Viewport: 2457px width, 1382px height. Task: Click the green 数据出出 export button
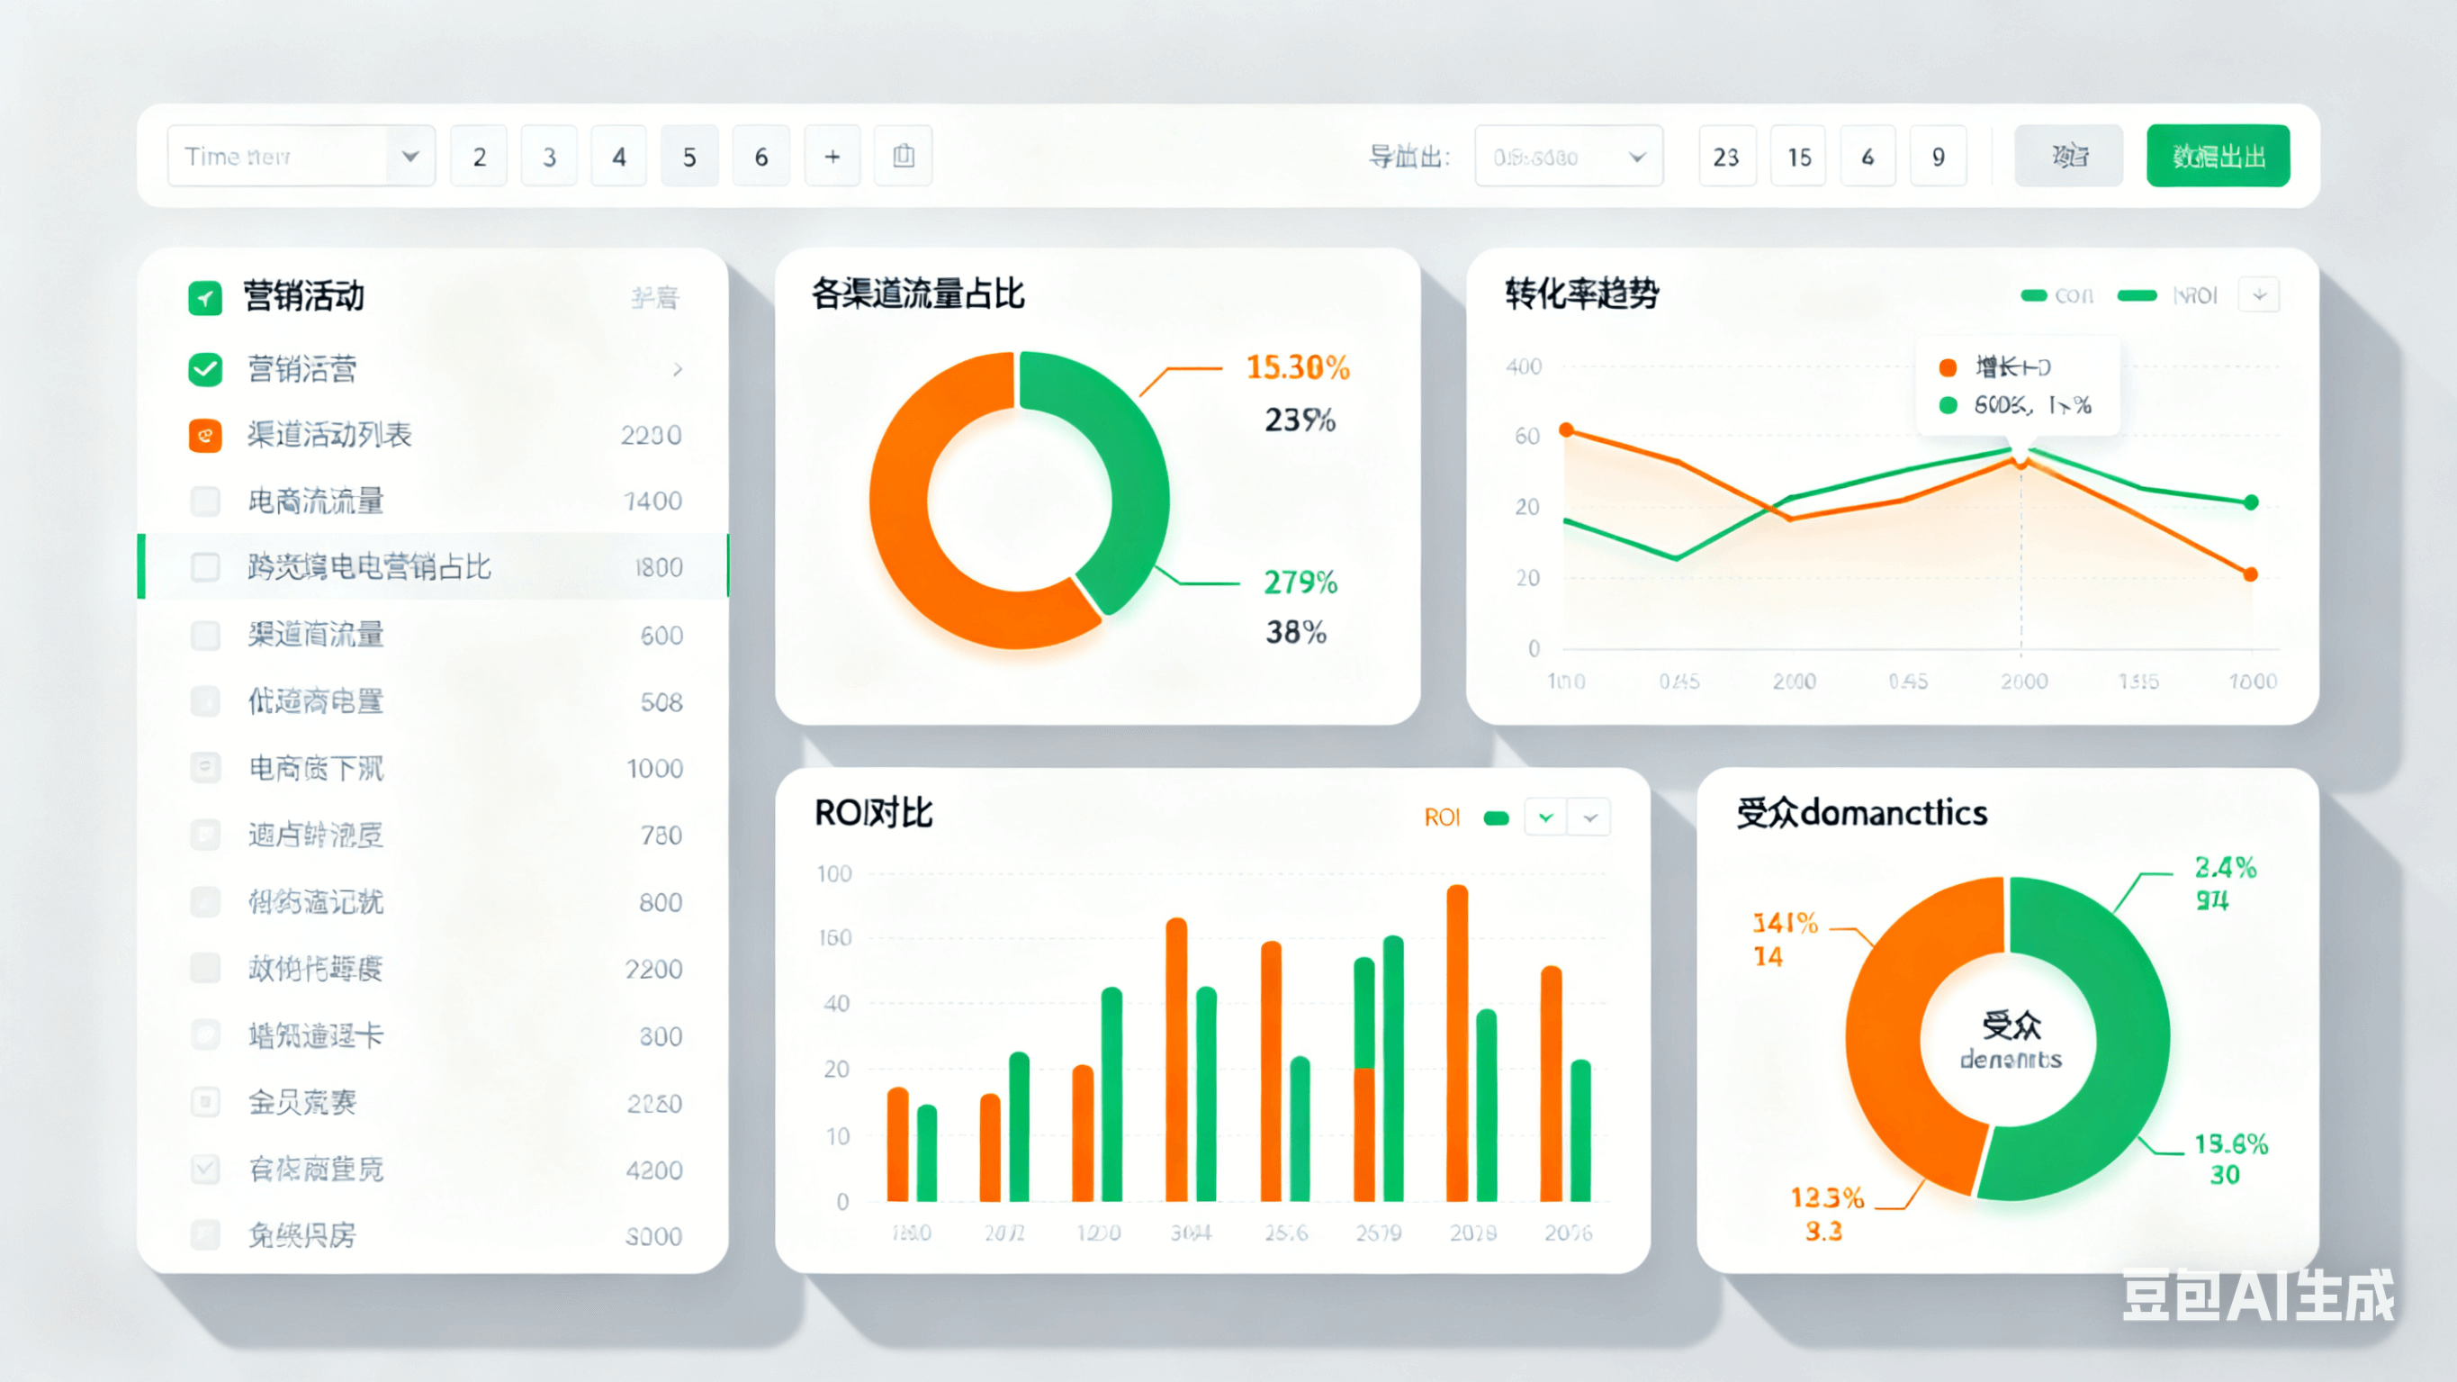coord(2217,156)
